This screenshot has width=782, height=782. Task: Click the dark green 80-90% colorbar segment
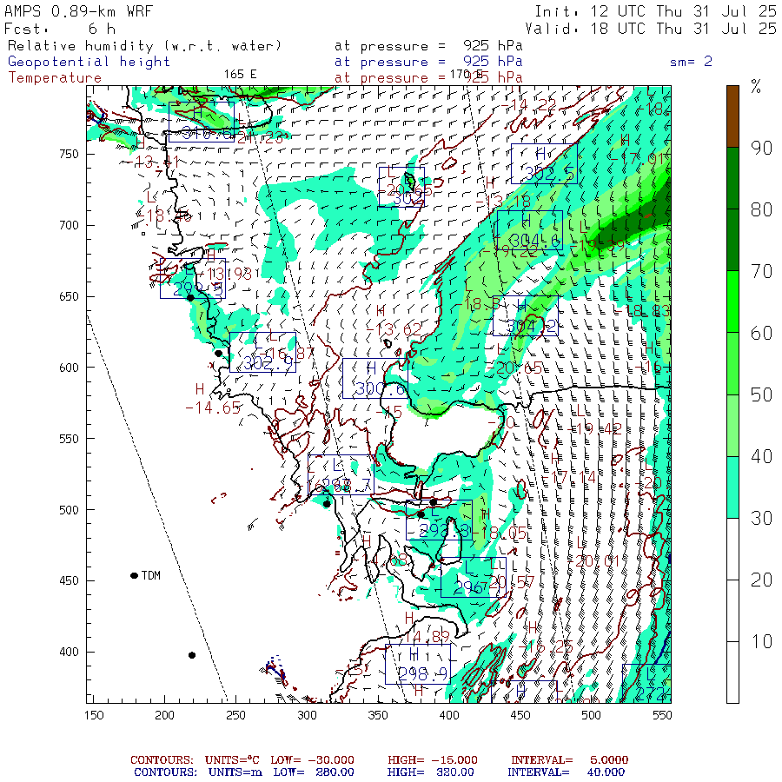[x=732, y=178]
